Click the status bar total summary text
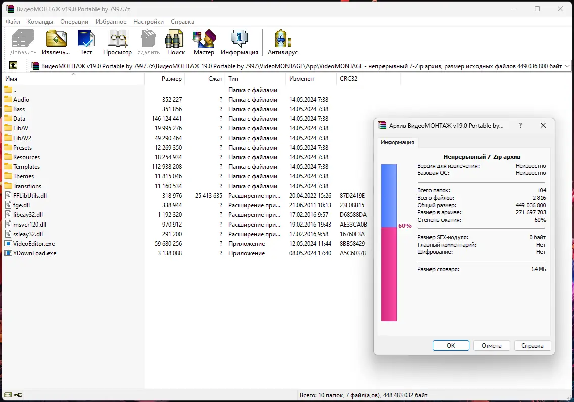Image resolution: width=574 pixels, height=402 pixels. point(363,395)
